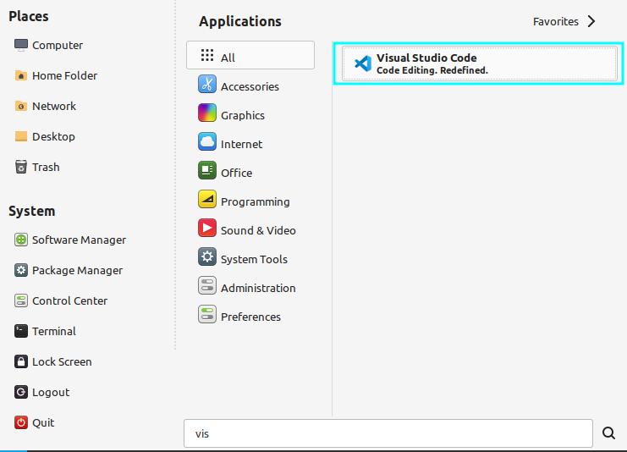Select the System Tools gear icon
The width and height of the screenshot is (627, 452).
(x=207, y=257)
